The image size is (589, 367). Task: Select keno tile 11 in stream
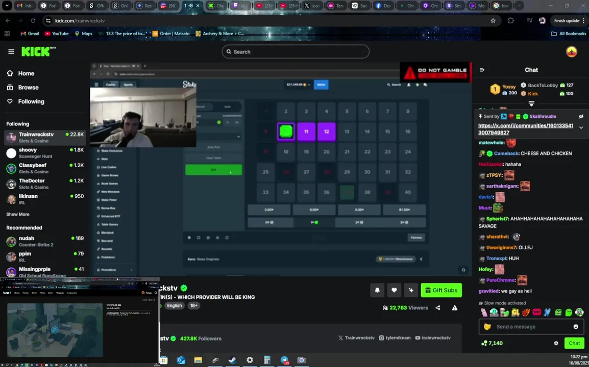click(x=306, y=132)
